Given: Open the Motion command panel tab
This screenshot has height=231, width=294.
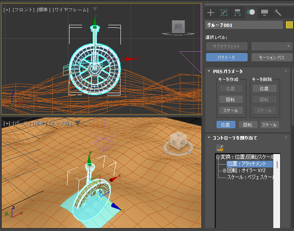Looking at the screenshot, I should point(251,12).
